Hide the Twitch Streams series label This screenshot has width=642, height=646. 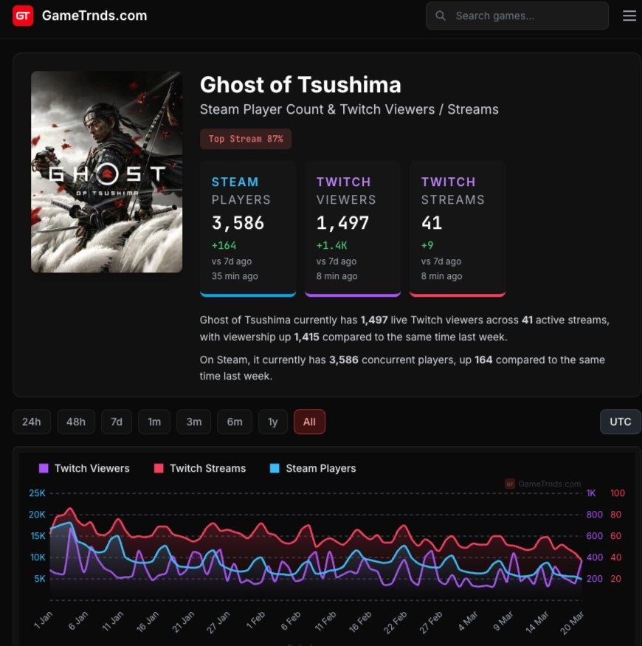(x=207, y=468)
